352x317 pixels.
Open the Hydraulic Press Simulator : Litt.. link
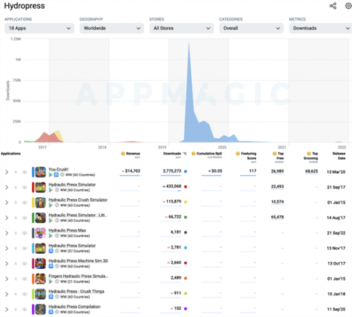click(x=78, y=215)
